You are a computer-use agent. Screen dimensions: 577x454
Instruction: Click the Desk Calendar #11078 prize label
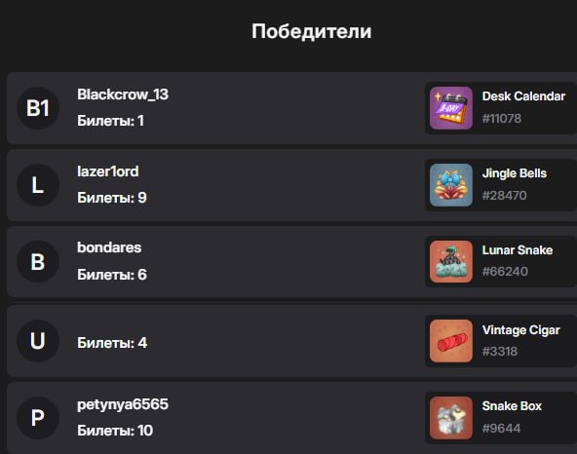pos(523,107)
